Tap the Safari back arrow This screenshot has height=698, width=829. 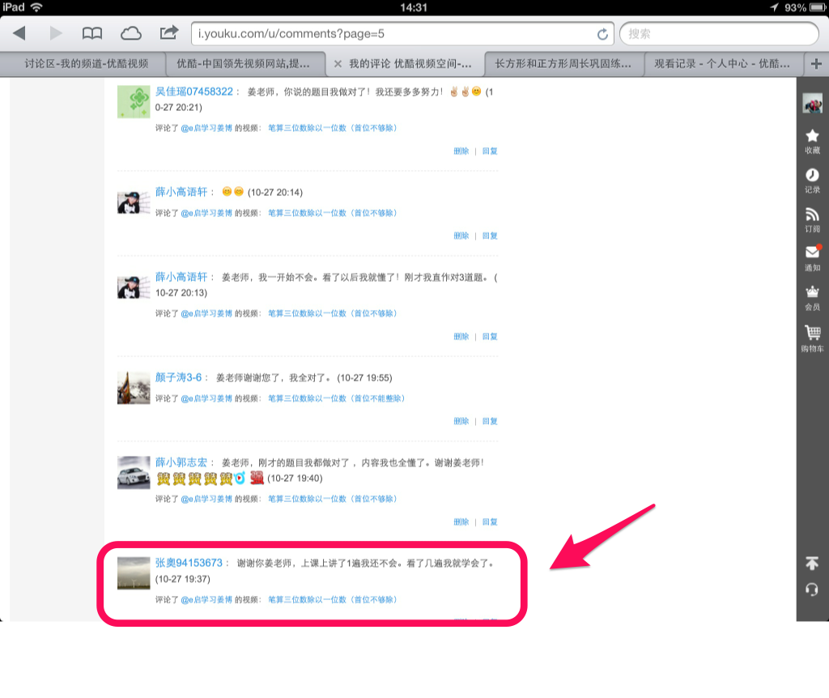pyautogui.click(x=19, y=33)
